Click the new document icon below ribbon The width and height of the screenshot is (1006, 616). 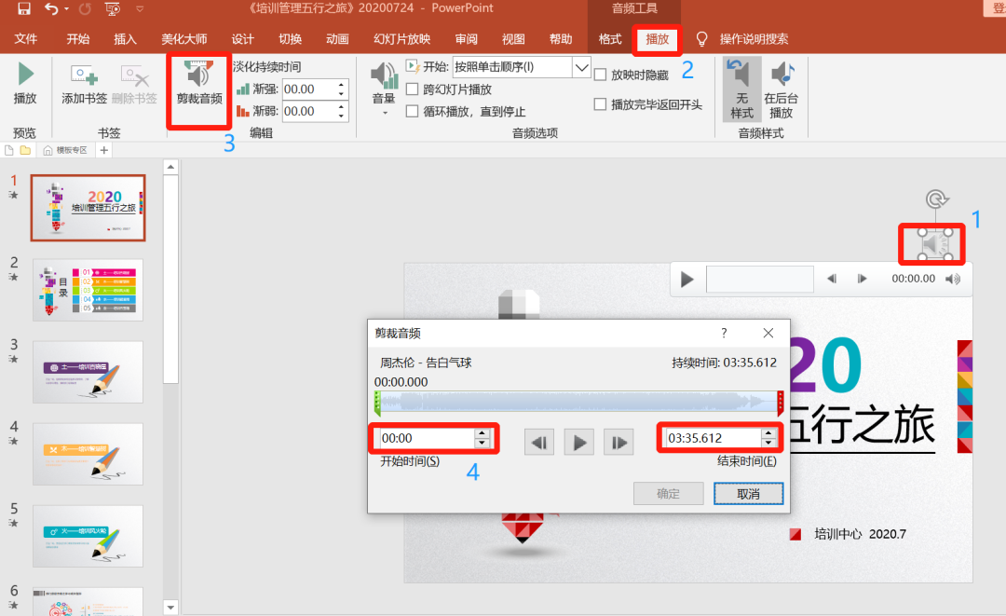coord(9,150)
